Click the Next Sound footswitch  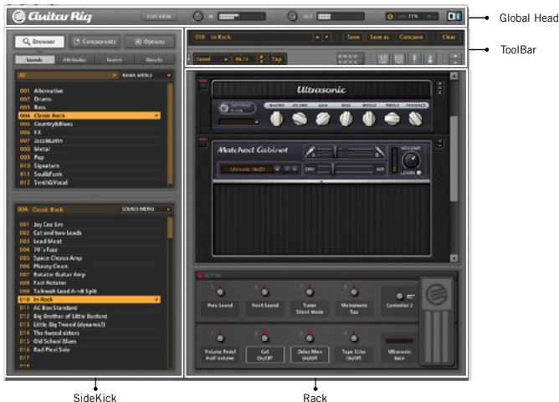tap(264, 293)
